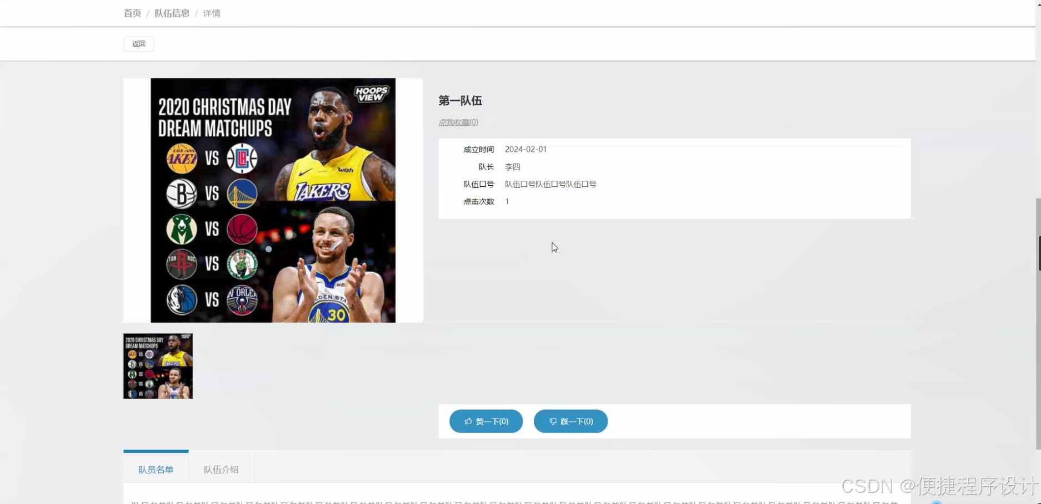This screenshot has width=1041, height=504.
Task: Click the thumbs-down icon in 踩一下 button
Action: point(553,421)
